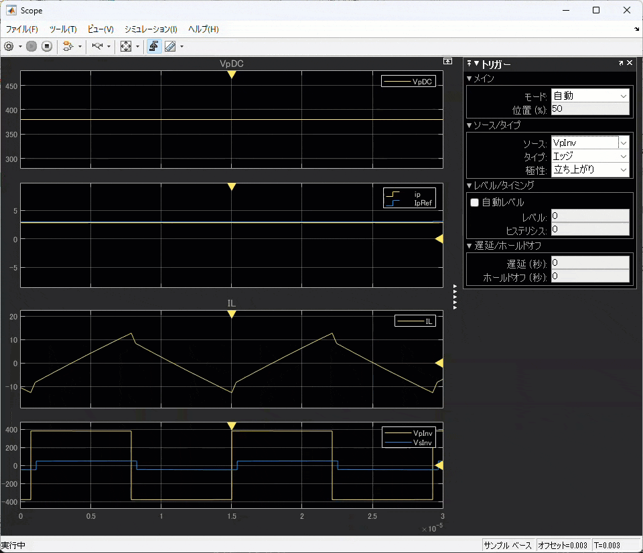
Task: Click the T=0.003 status entry
Action: pos(607,545)
